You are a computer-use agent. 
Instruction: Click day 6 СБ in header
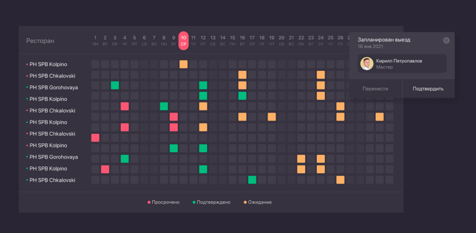point(144,41)
